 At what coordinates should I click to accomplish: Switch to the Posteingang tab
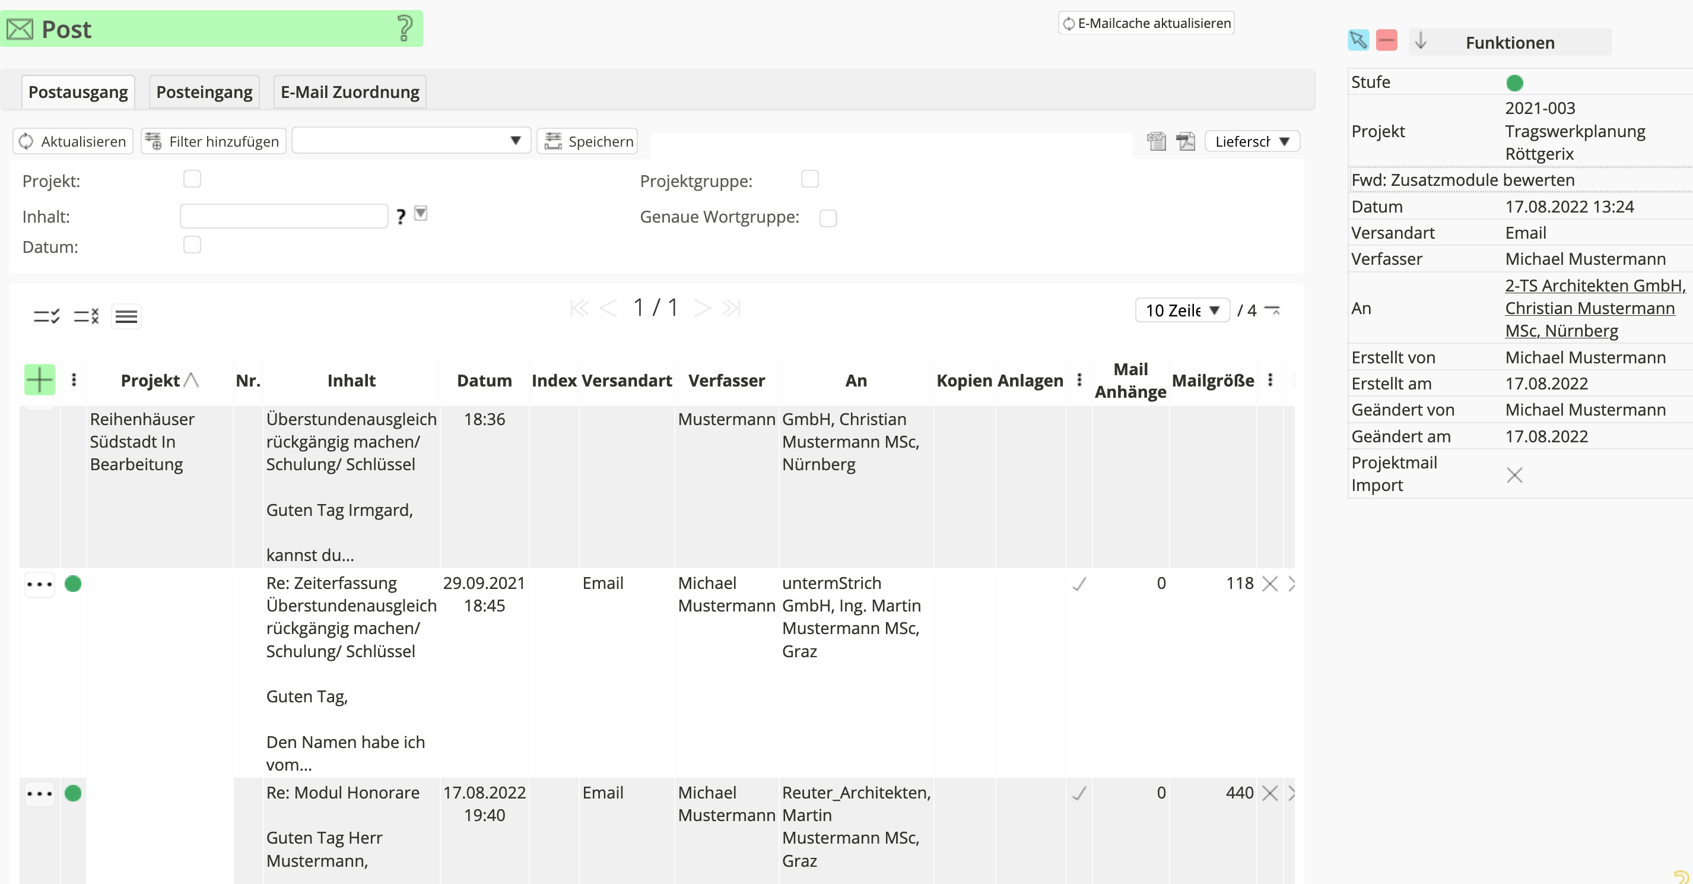coord(204,92)
